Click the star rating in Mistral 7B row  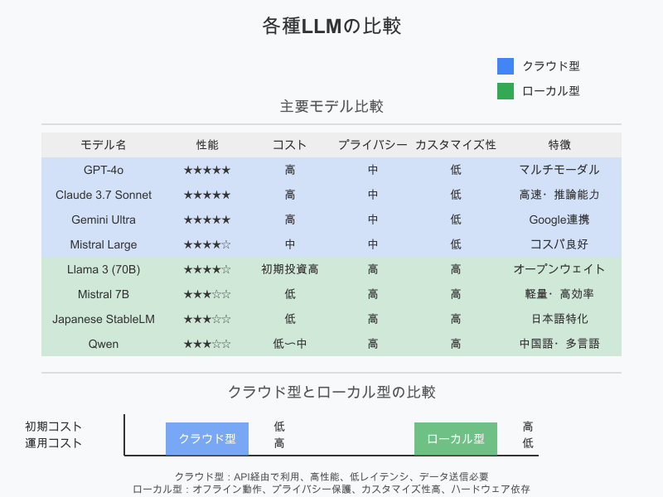207,295
